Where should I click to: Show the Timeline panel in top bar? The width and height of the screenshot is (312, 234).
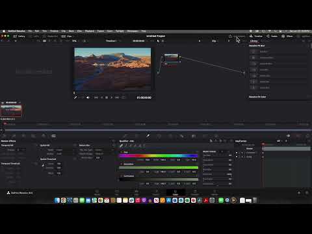256,36
